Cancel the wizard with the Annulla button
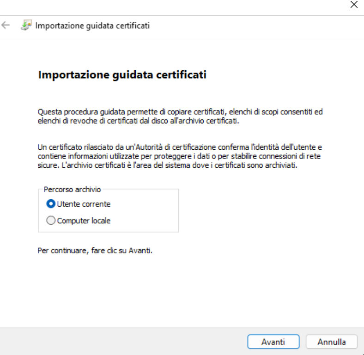Viewport: 364px width, 355px height. point(332,342)
